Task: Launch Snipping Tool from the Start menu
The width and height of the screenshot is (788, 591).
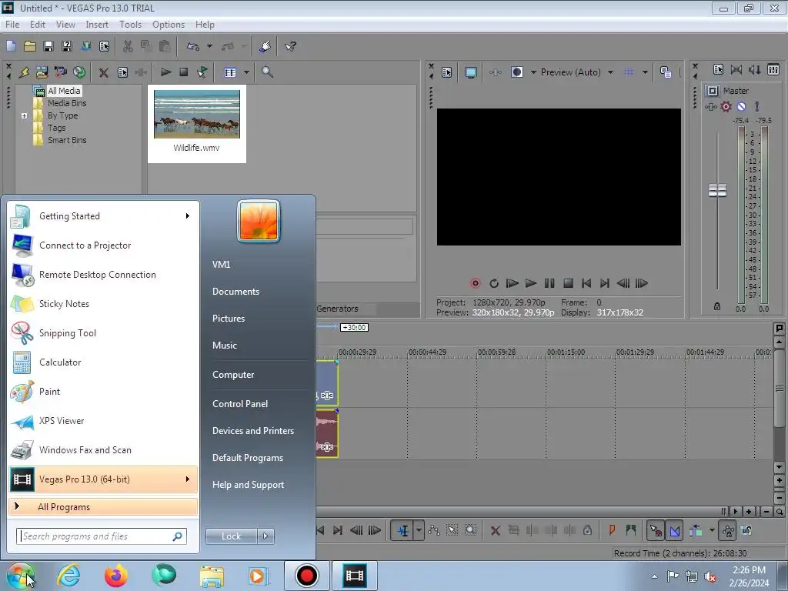Action: (103, 333)
